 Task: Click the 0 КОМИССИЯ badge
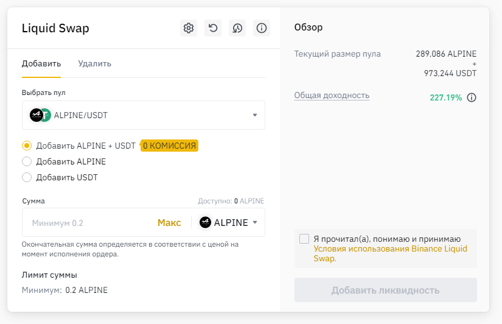click(169, 146)
